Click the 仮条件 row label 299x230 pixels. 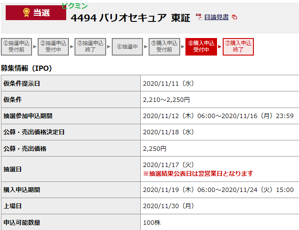[13, 100]
